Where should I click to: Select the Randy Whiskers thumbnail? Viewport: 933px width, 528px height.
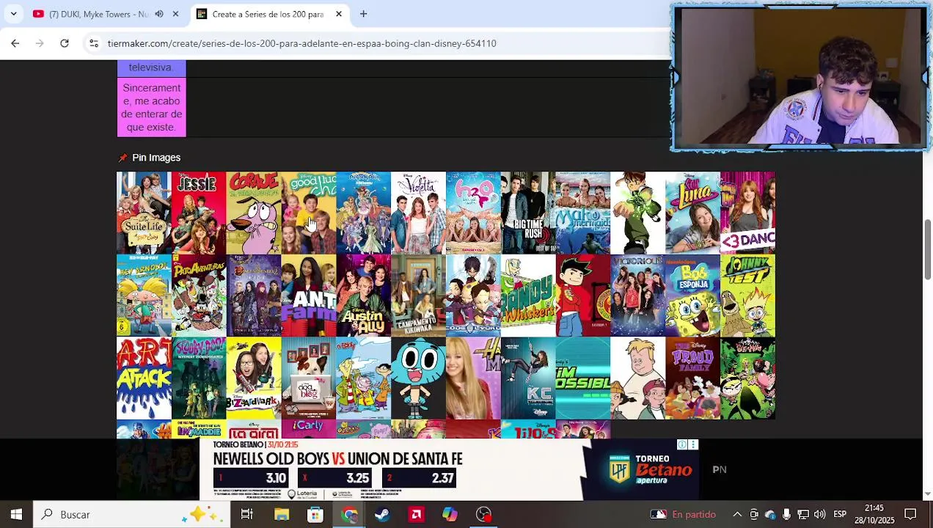(x=528, y=296)
